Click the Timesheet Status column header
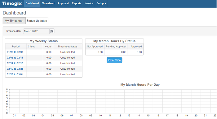This screenshot has height=119, width=217. [x=68, y=47]
